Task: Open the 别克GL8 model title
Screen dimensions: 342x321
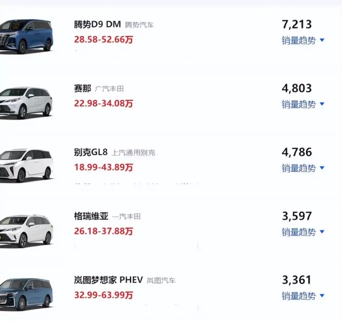Action: [x=91, y=152]
